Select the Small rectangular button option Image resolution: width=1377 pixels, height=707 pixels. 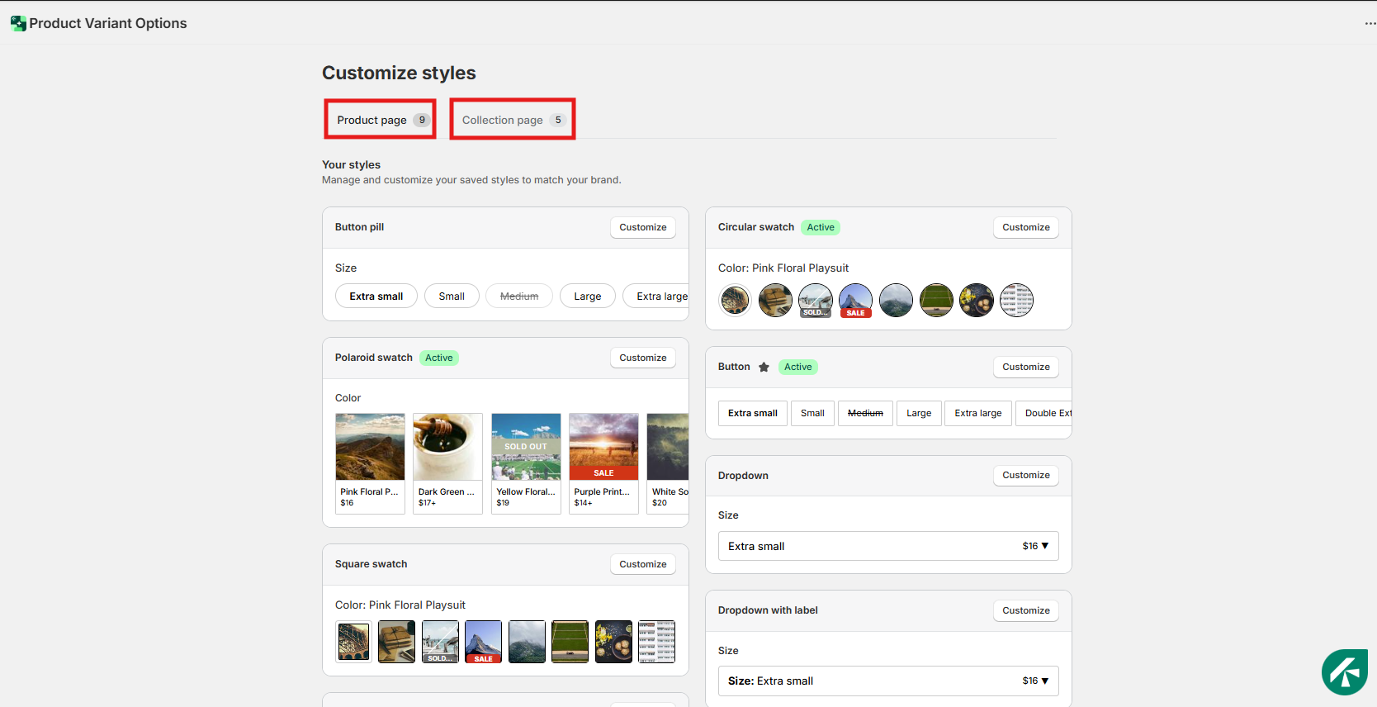coord(812,413)
